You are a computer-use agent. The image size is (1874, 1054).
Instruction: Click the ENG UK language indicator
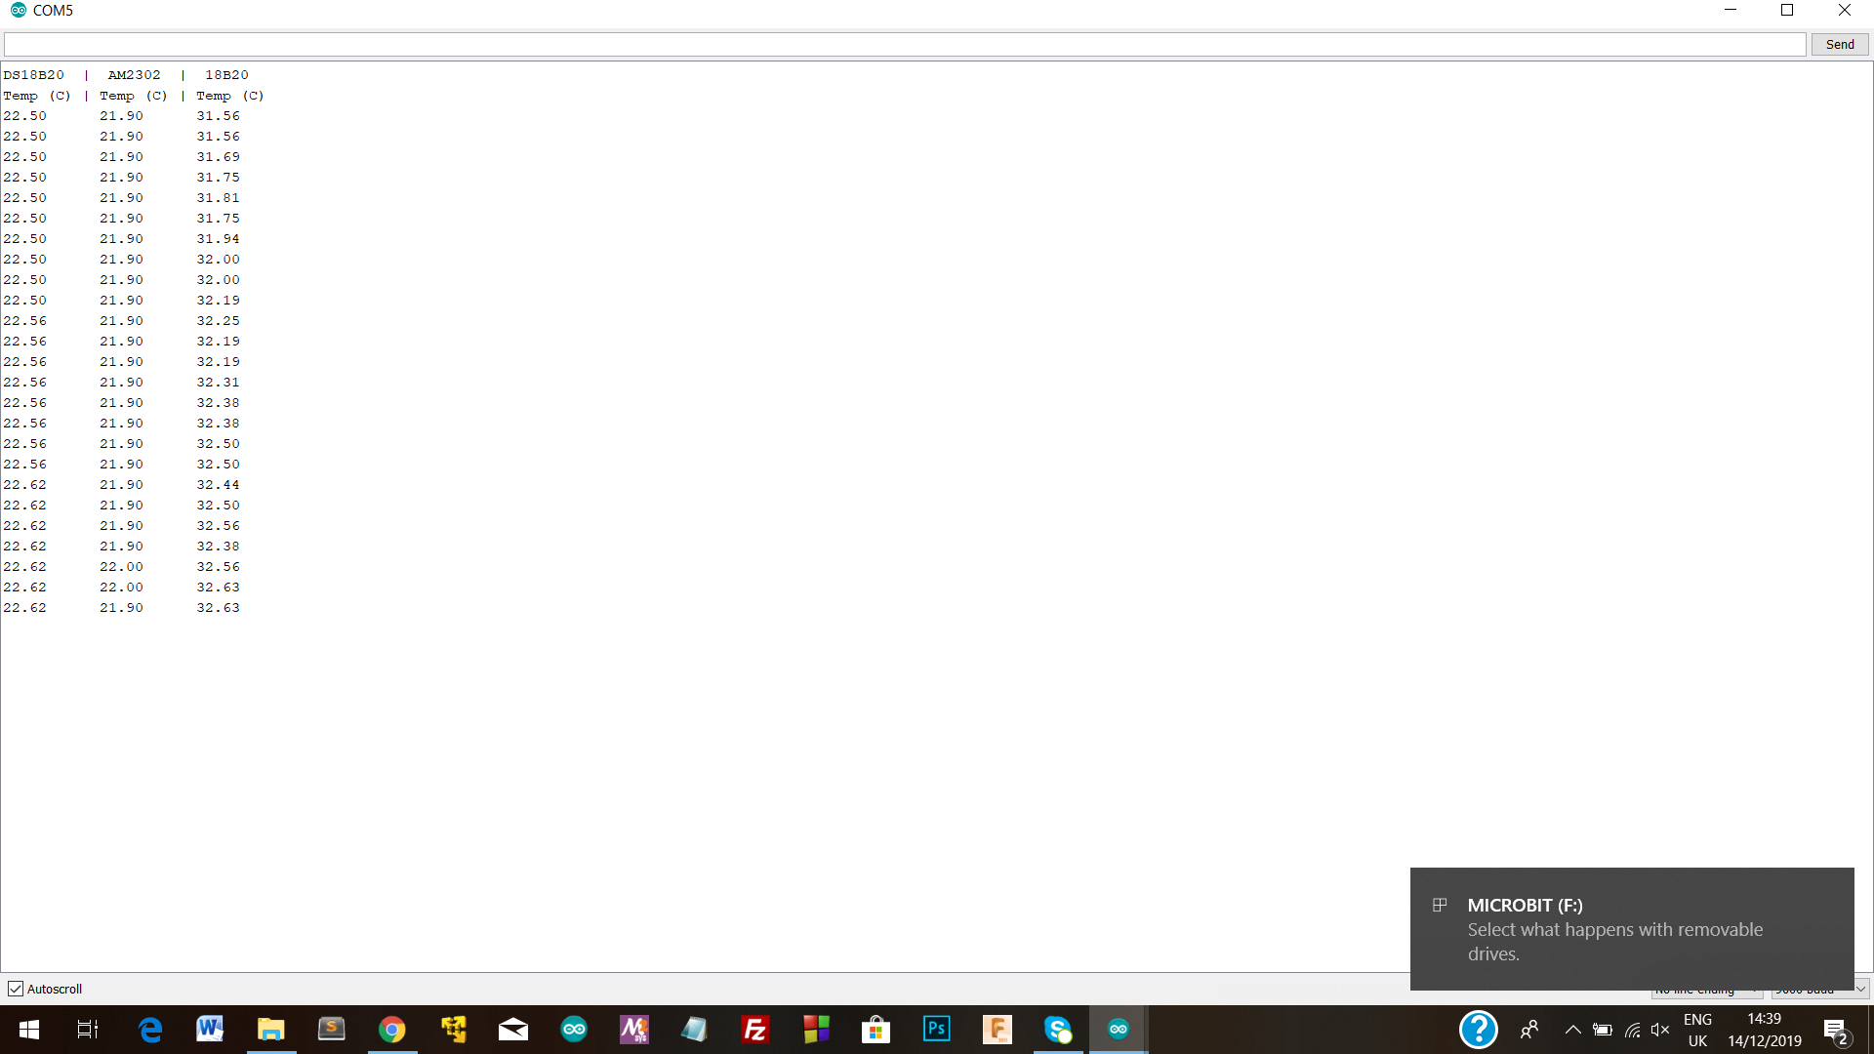1697,1030
